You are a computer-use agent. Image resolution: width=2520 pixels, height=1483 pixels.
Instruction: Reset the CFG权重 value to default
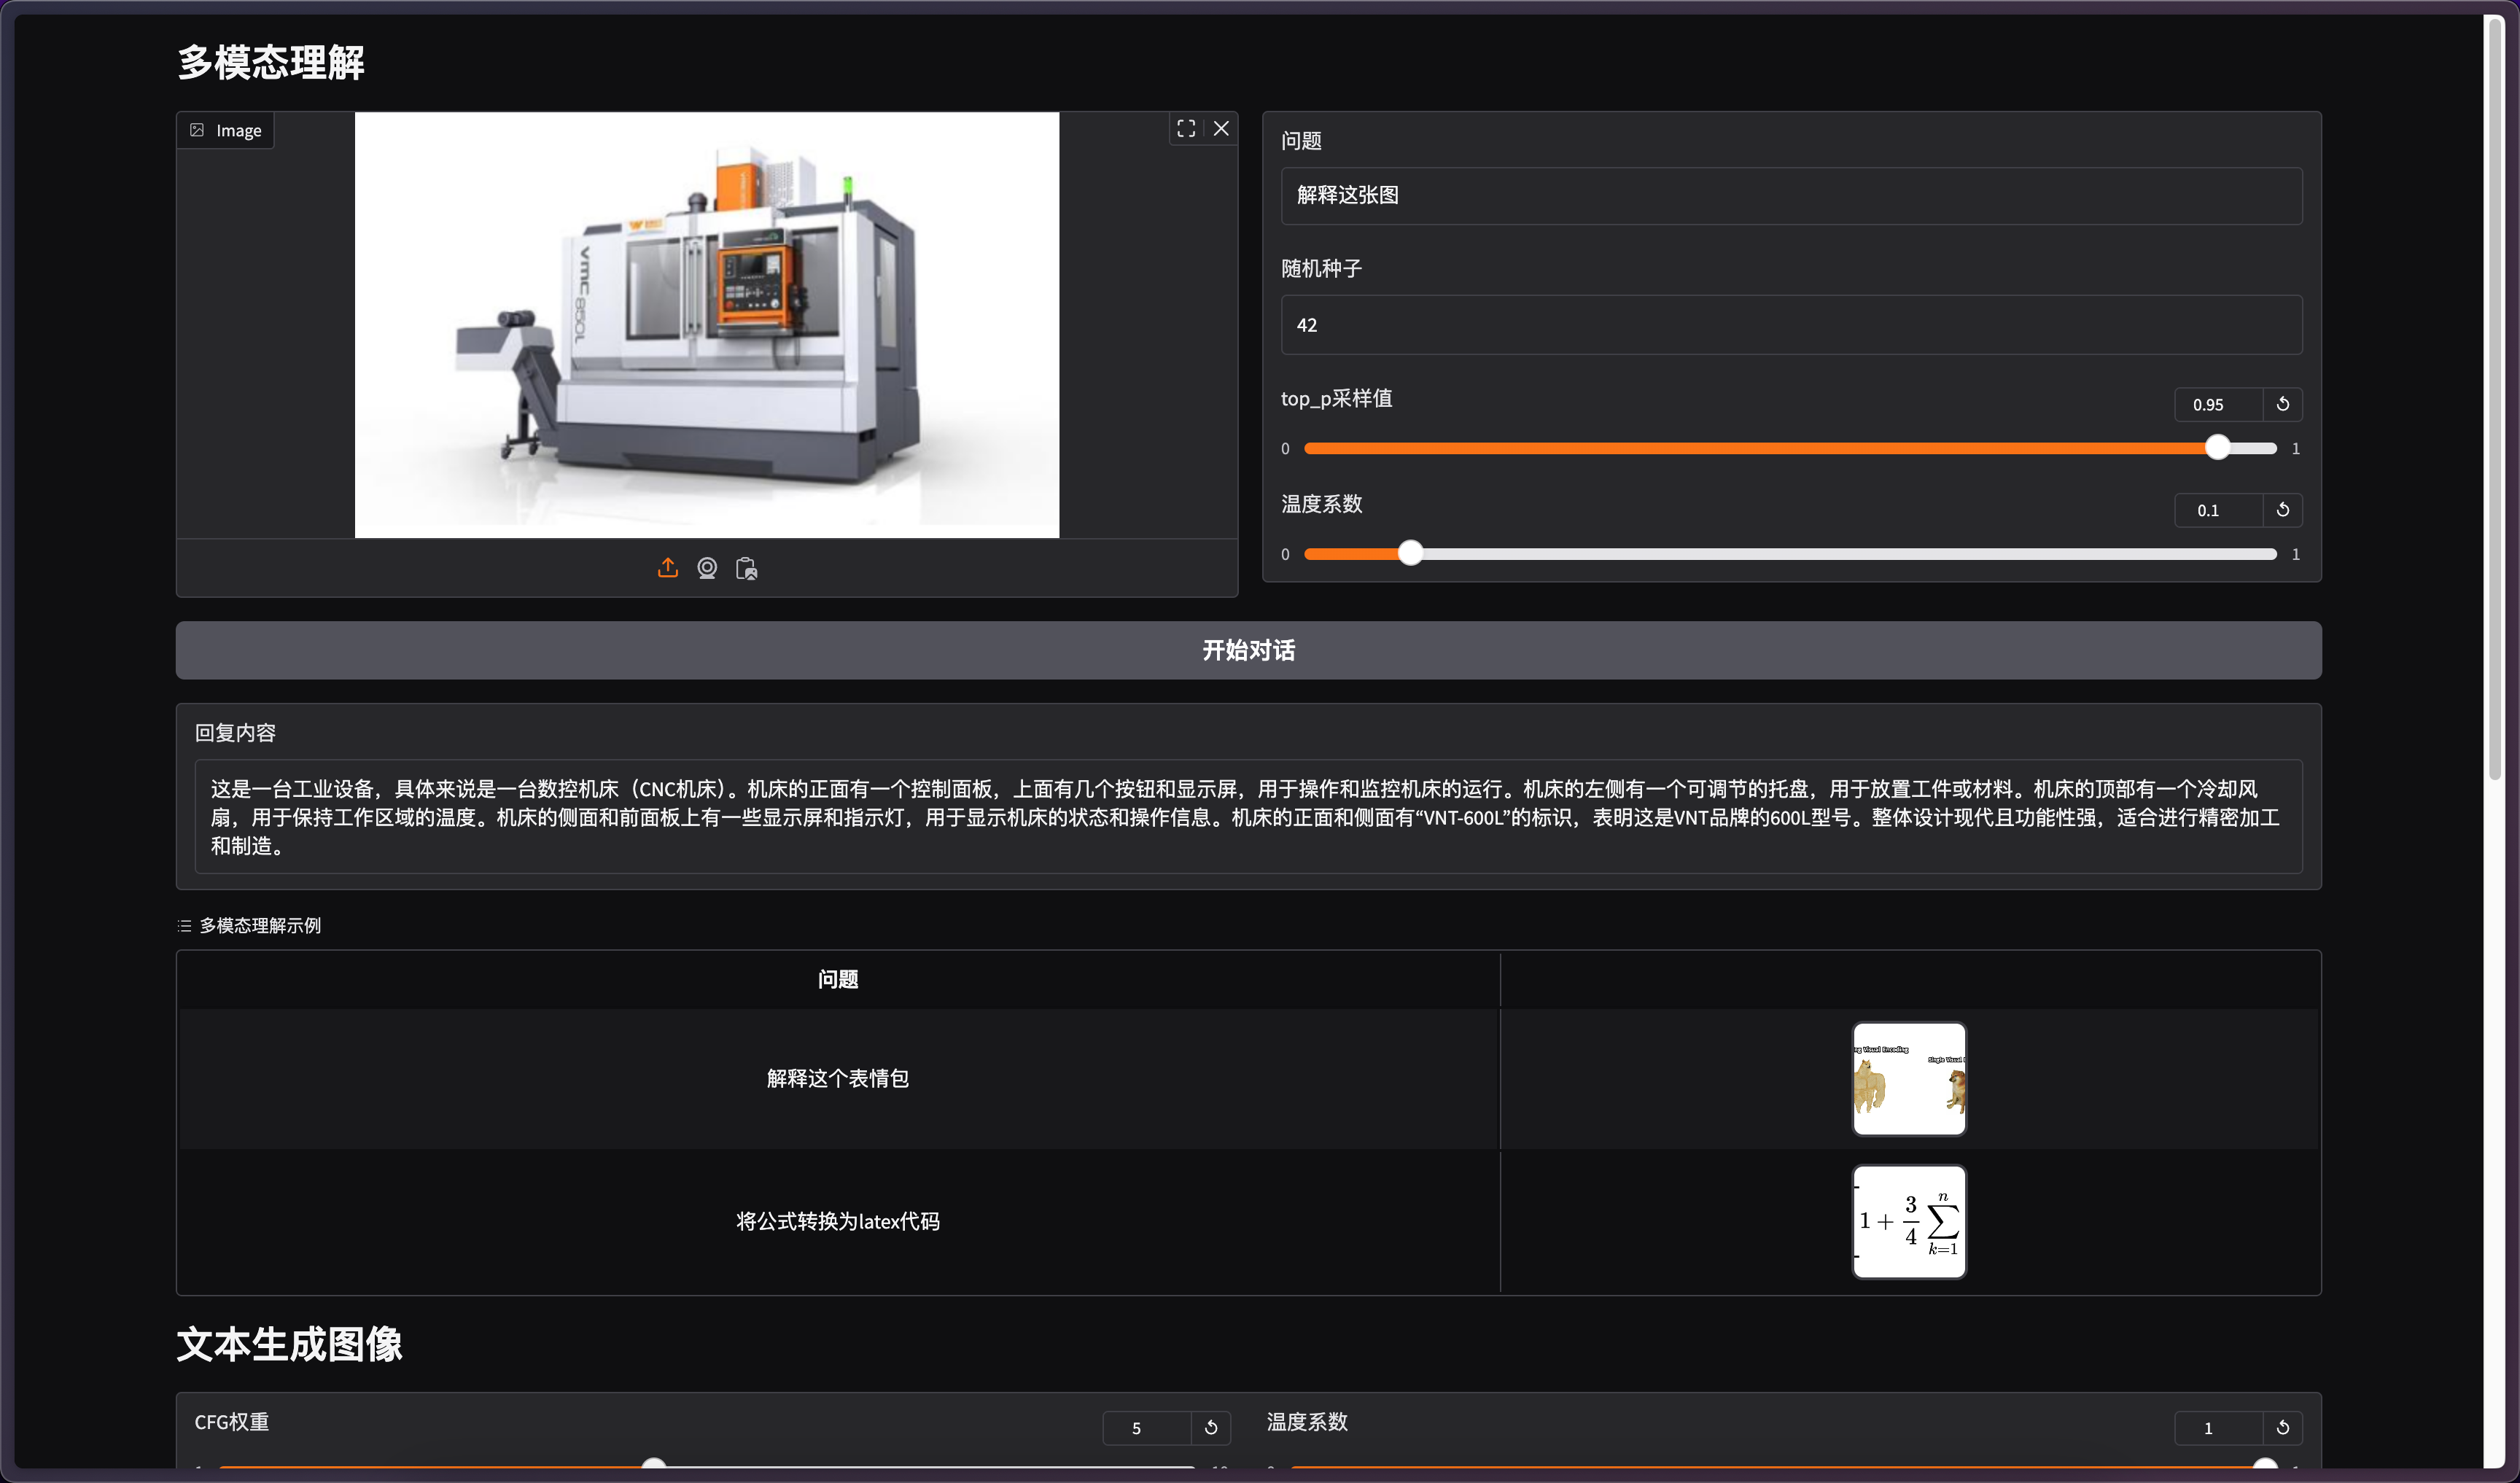tap(1211, 1427)
